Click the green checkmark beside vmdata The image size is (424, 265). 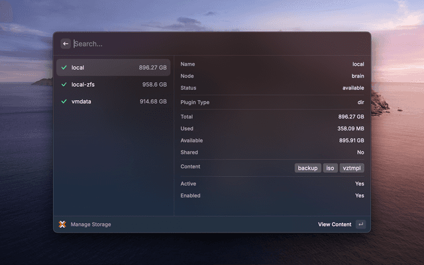pyautogui.click(x=64, y=101)
